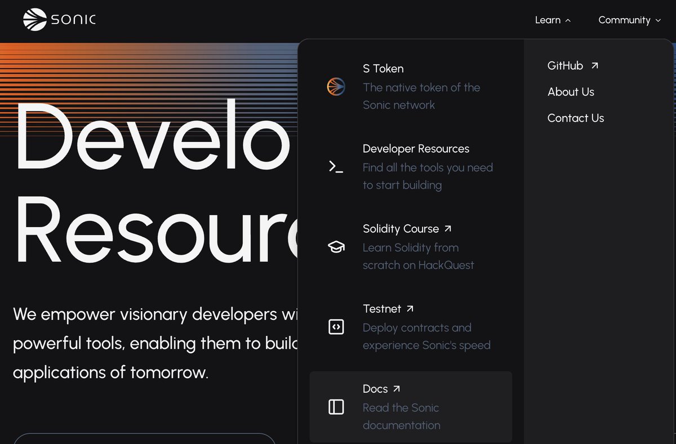Select the S Token menu entry
Image resolution: width=676 pixels, height=444 pixels.
[411, 86]
